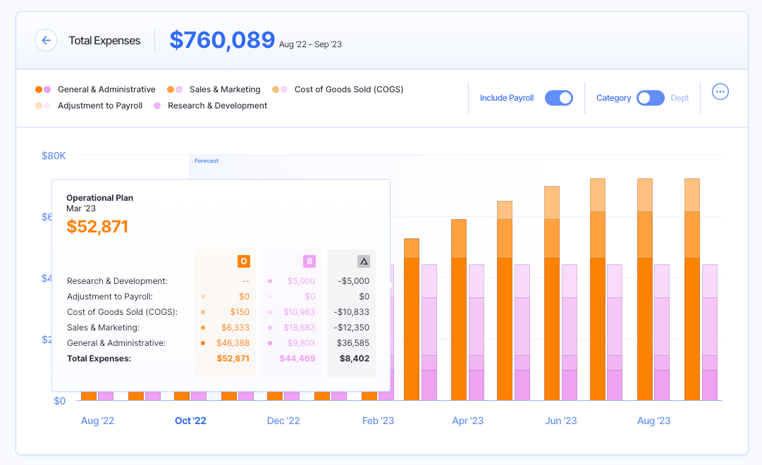Image resolution: width=762 pixels, height=465 pixels.
Task: Click the Adjustment to Payroll legend item
Action: point(99,106)
